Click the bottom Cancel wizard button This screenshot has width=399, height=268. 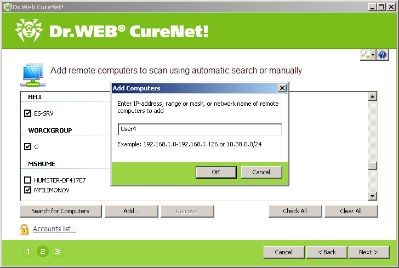tap(284, 252)
